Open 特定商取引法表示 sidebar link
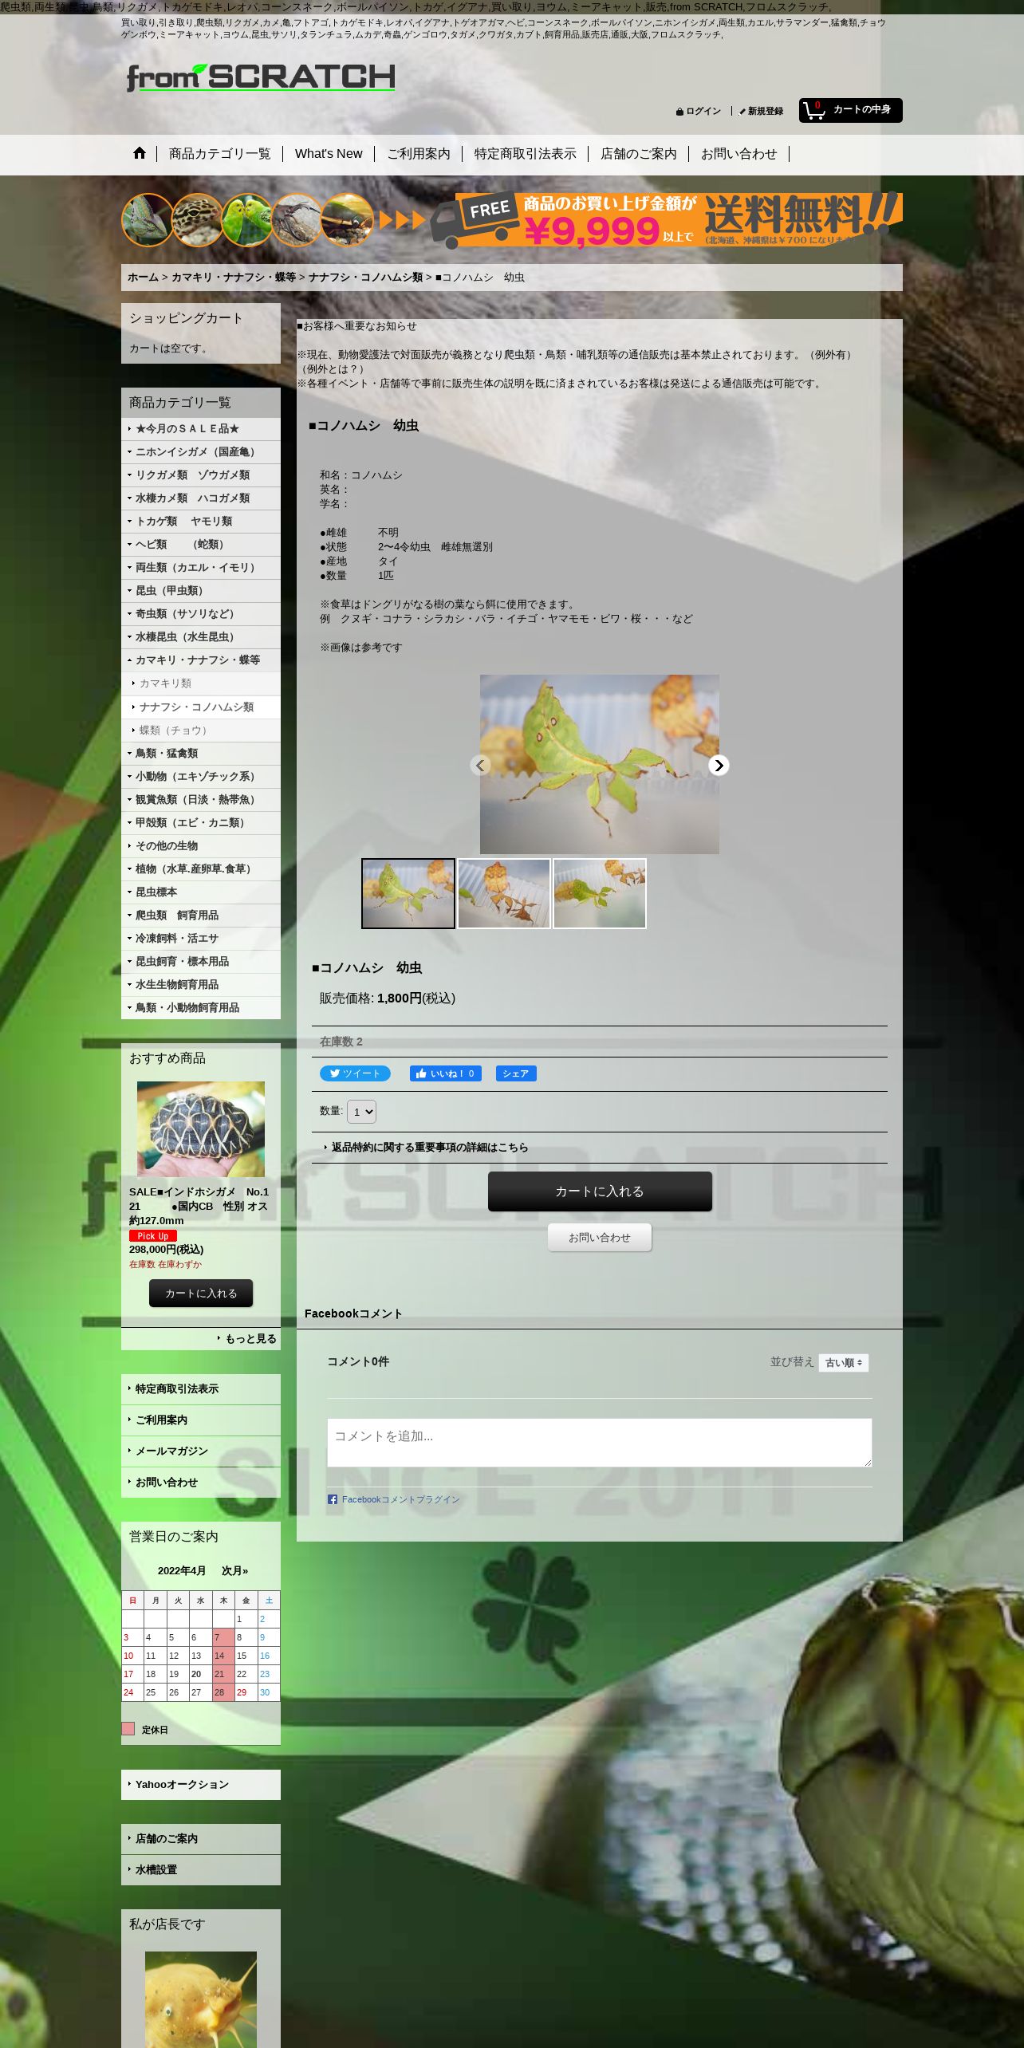This screenshot has height=2048, width=1024. 200,1389
